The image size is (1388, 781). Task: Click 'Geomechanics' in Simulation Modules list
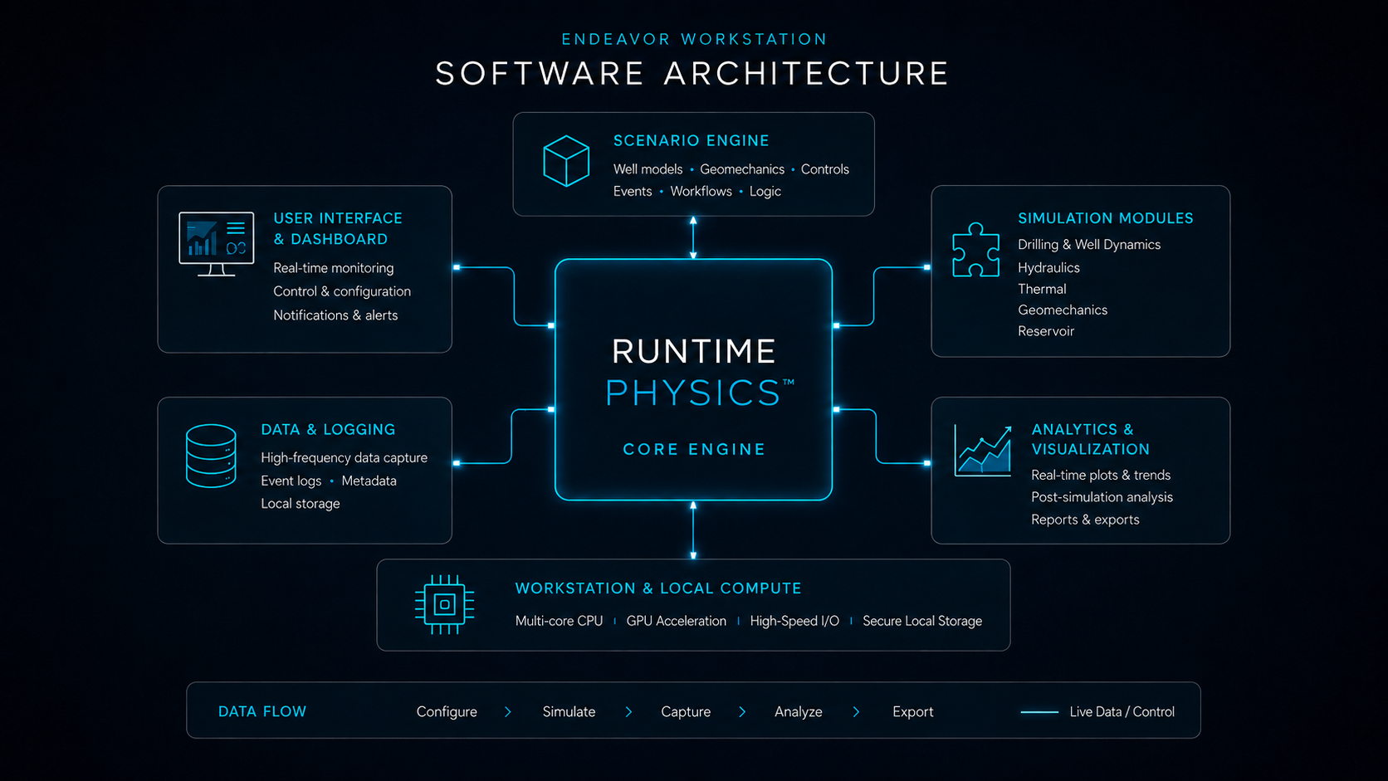point(1063,310)
